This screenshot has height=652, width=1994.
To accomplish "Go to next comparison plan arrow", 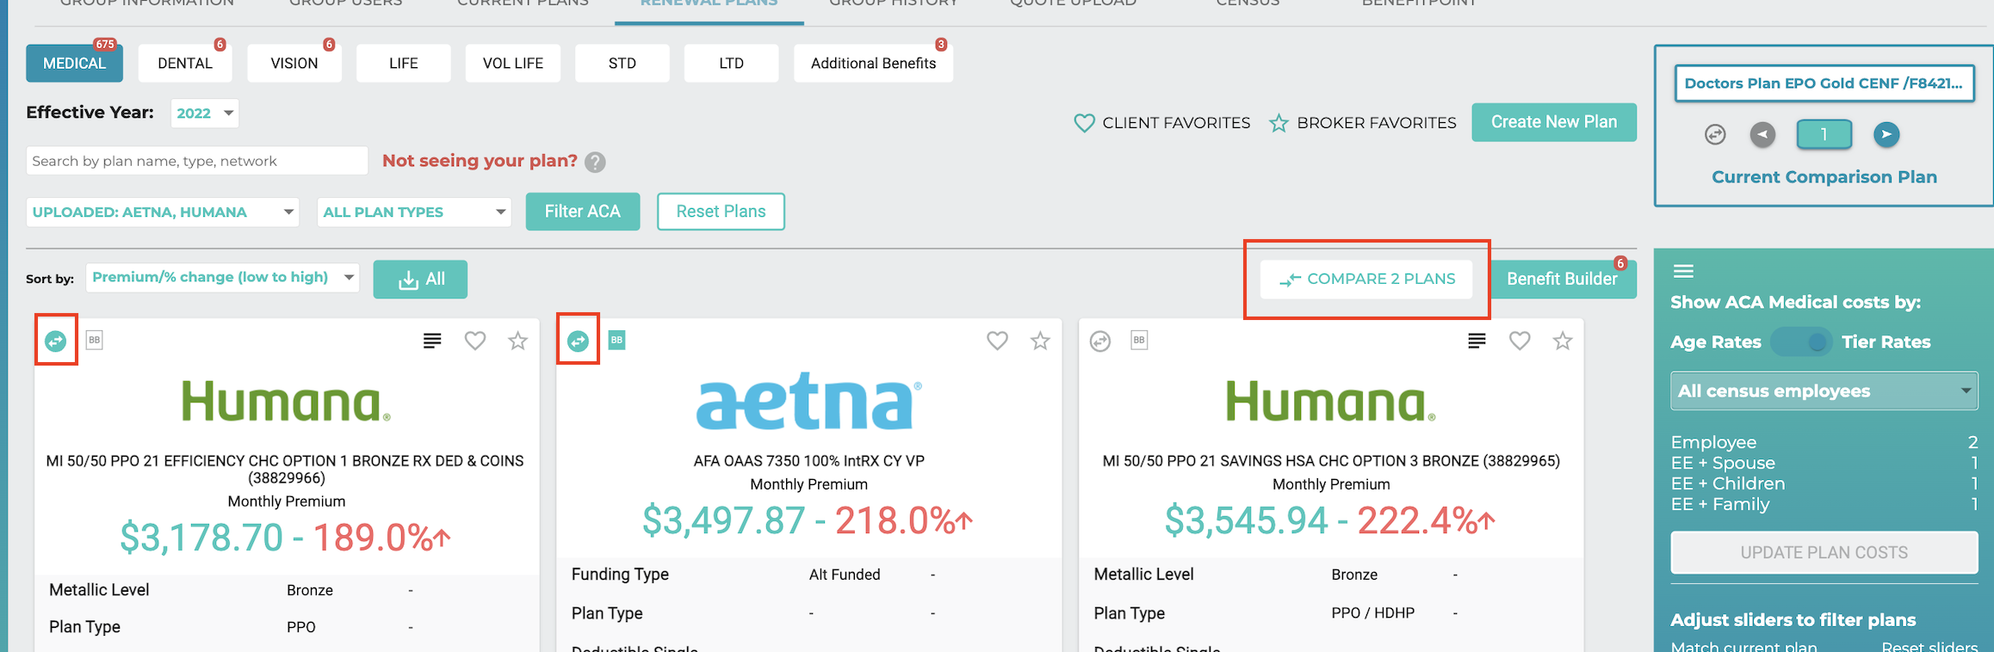I will [x=1886, y=134].
